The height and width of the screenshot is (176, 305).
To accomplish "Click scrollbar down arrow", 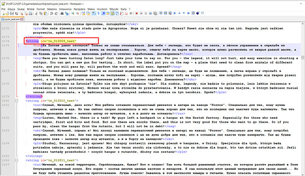I will coord(302,174).
